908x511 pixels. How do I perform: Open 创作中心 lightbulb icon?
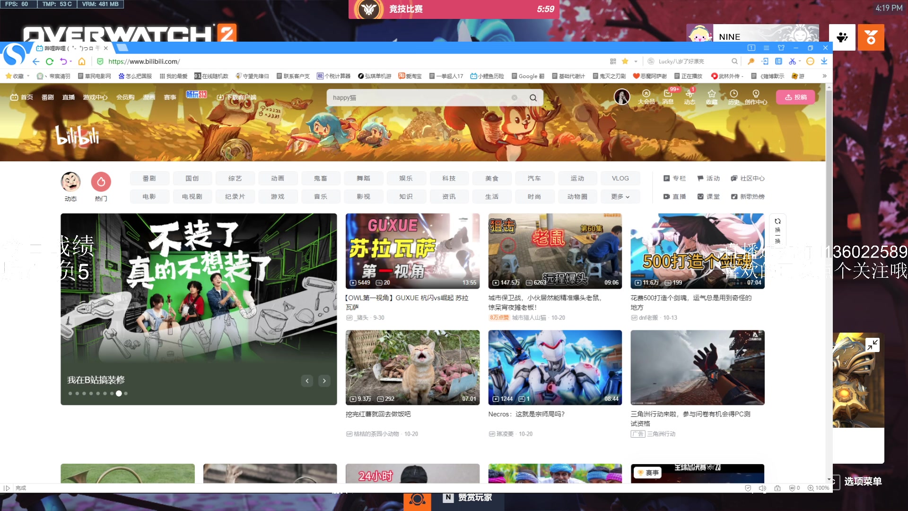pyautogui.click(x=756, y=97)
